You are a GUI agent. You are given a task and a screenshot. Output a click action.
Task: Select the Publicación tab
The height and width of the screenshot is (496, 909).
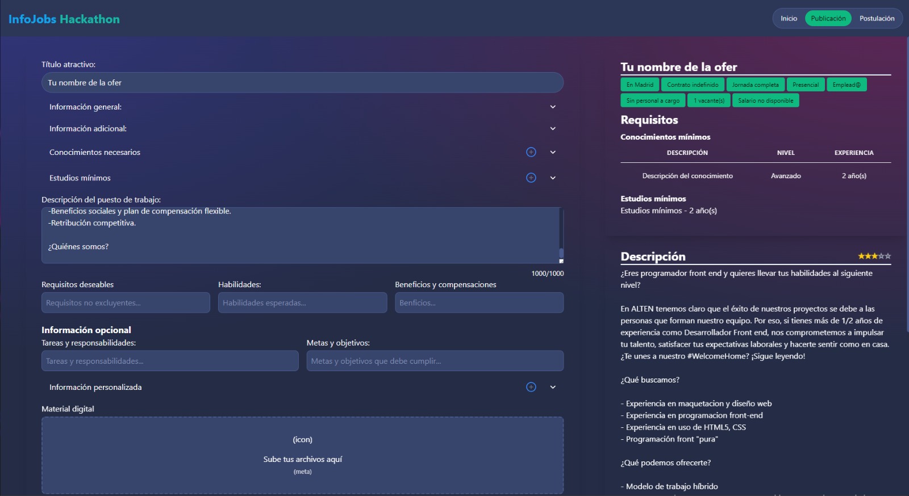[828, 18]
